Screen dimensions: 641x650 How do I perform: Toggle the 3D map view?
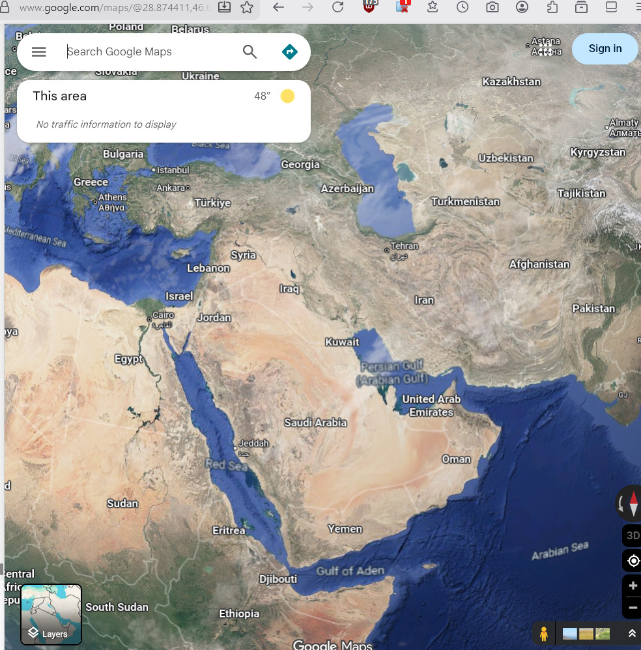tap(631, 535)
